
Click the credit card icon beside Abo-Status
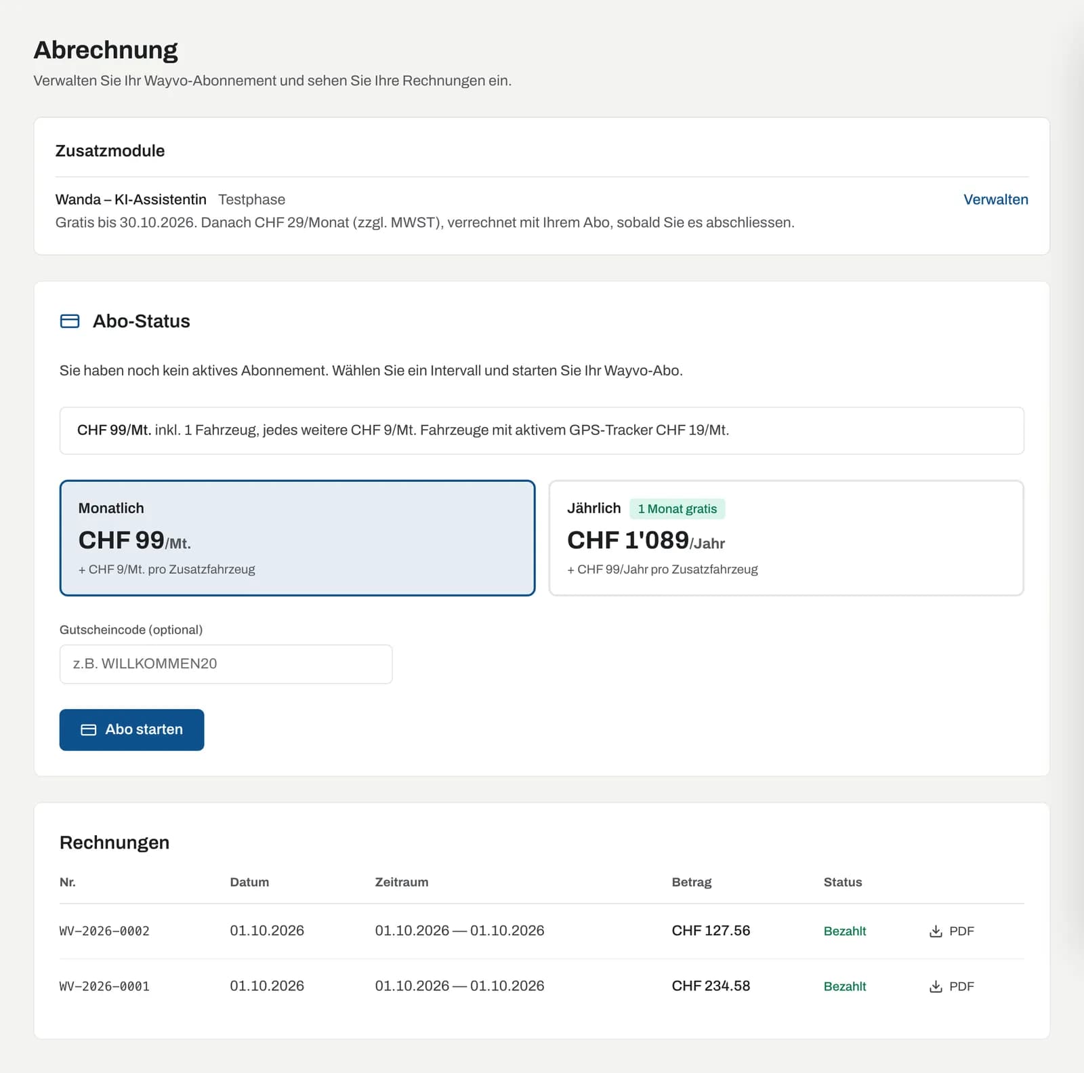(70, 321)
